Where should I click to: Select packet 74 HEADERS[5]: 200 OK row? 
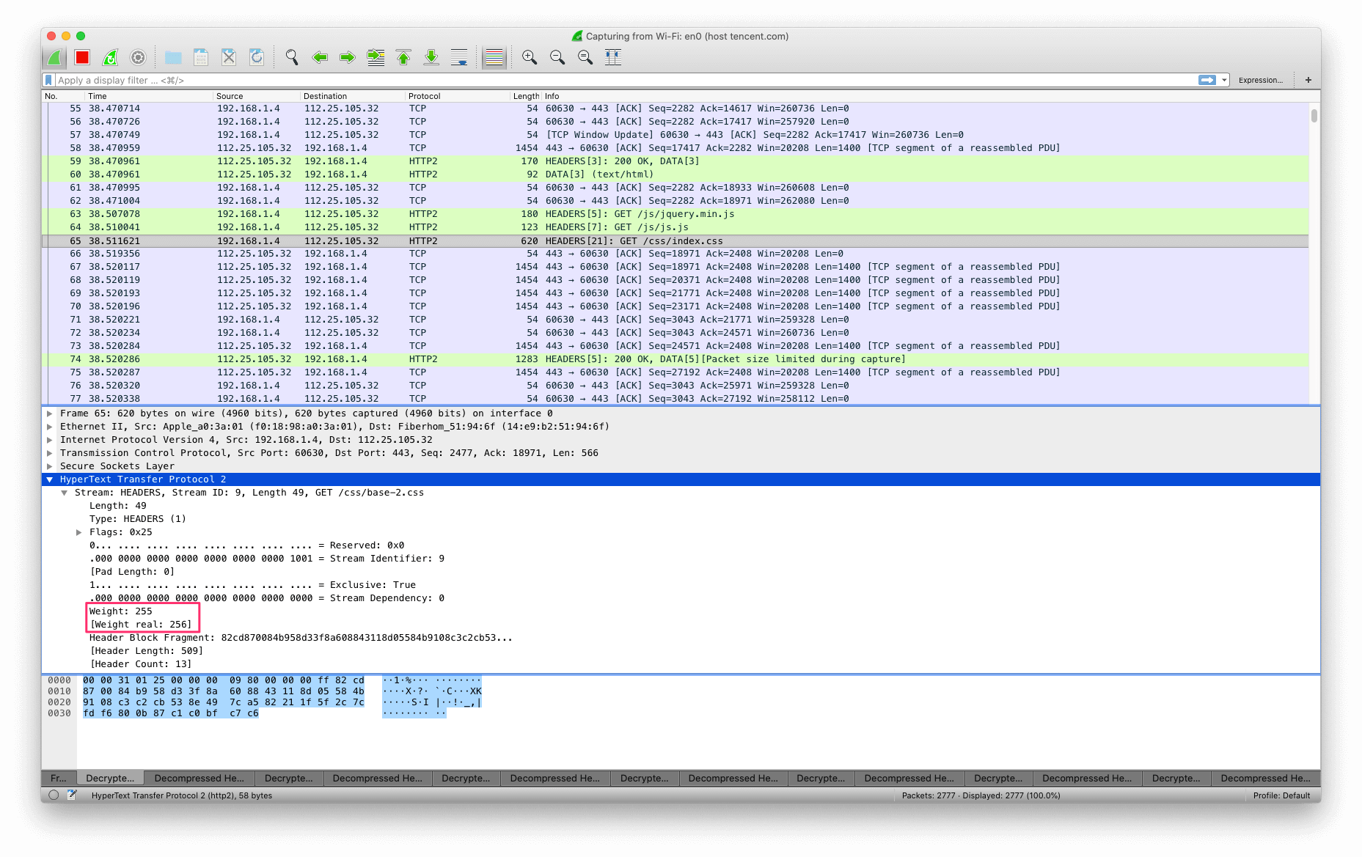[675, 359]
